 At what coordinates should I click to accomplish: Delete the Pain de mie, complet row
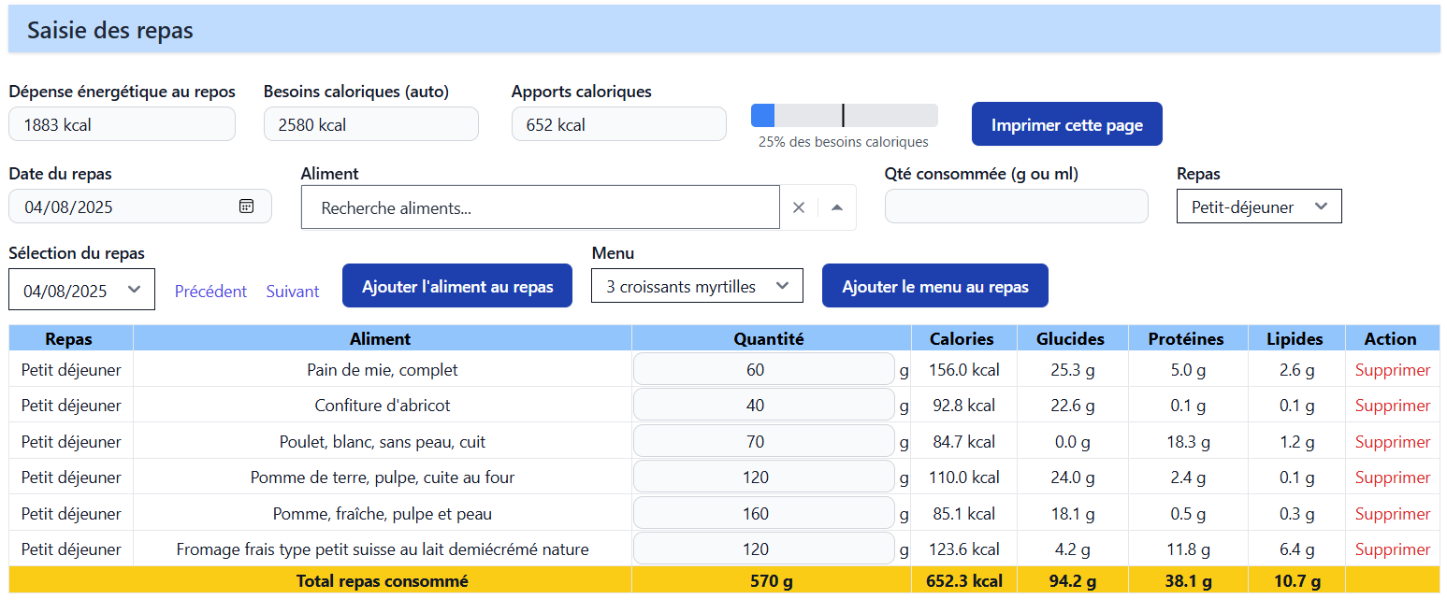click(x=1393, y=369)
